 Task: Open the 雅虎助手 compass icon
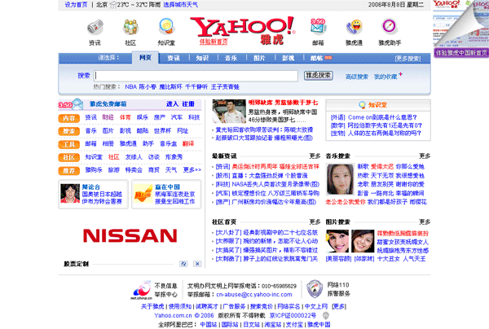click(390, 27)
